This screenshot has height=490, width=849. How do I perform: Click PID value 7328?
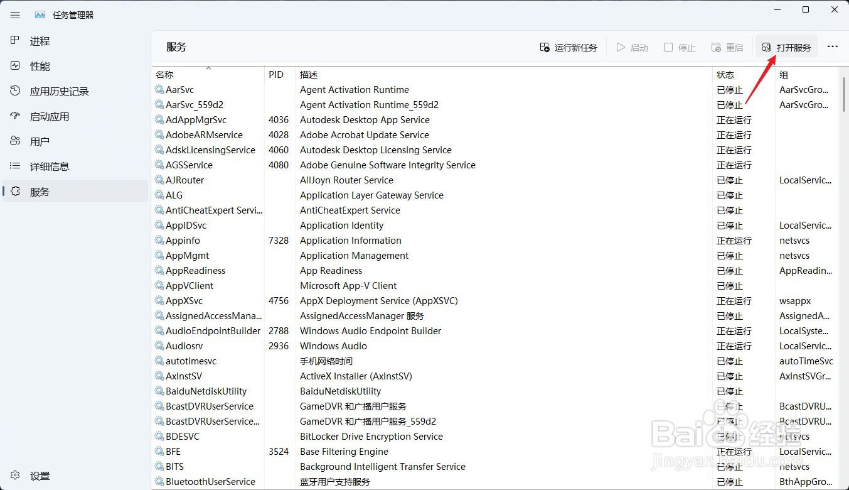click(x=279, y=241)
